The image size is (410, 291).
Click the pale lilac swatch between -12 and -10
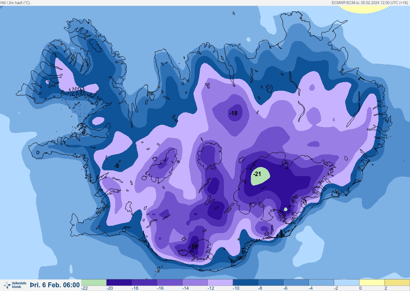tap(220, 283)
